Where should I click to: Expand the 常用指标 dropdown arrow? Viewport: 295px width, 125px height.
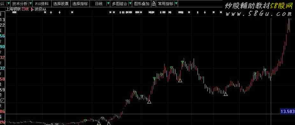click(176, 3)
